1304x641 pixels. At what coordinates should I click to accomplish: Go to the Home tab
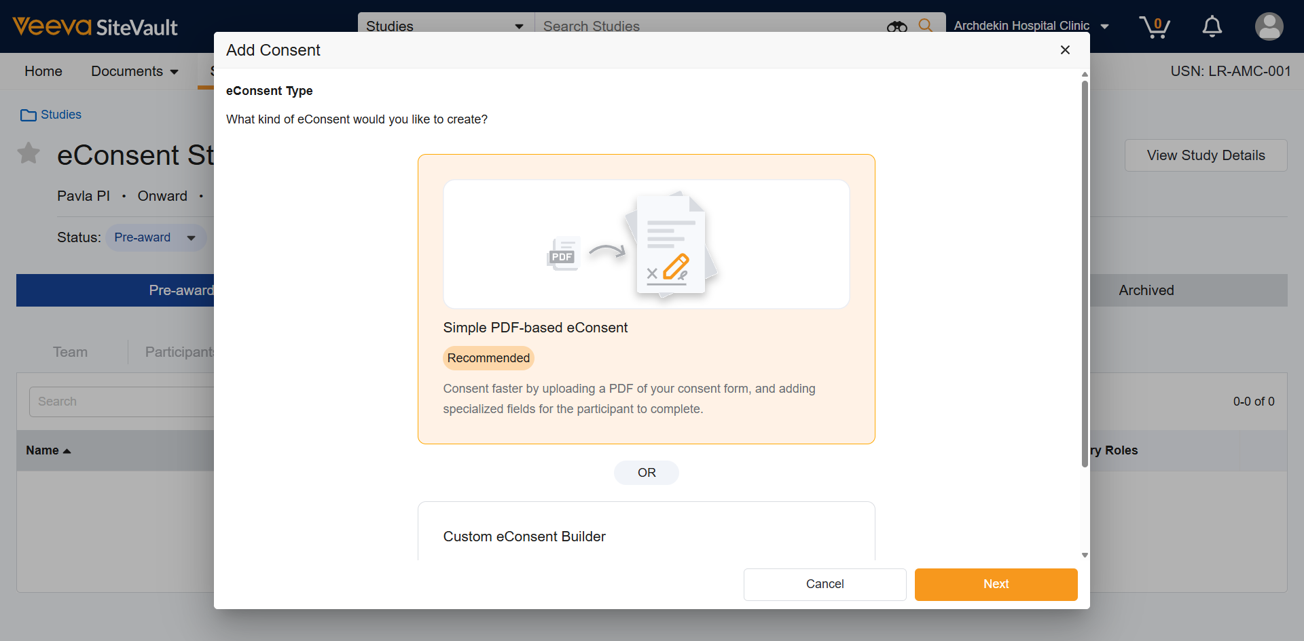click(x=43, y=71)
